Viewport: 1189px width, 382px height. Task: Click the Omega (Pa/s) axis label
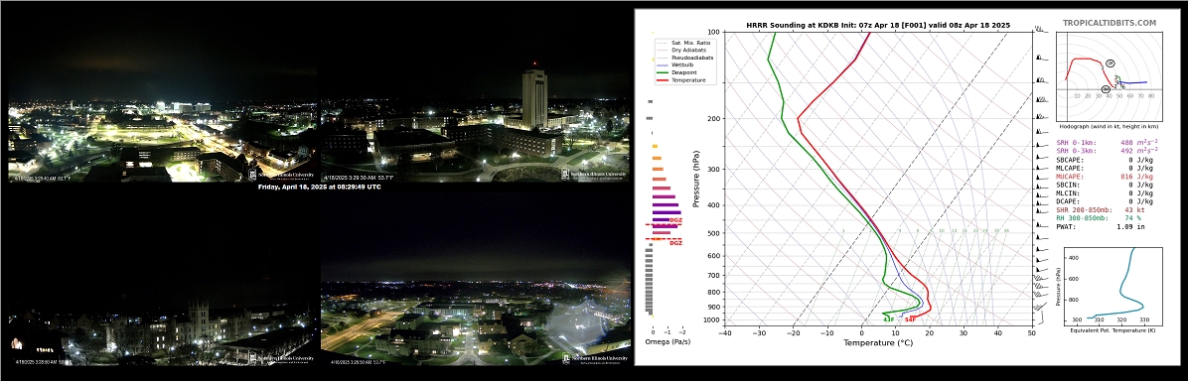667,342
